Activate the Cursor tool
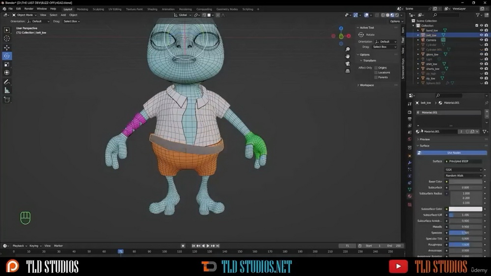 [6, 38]
